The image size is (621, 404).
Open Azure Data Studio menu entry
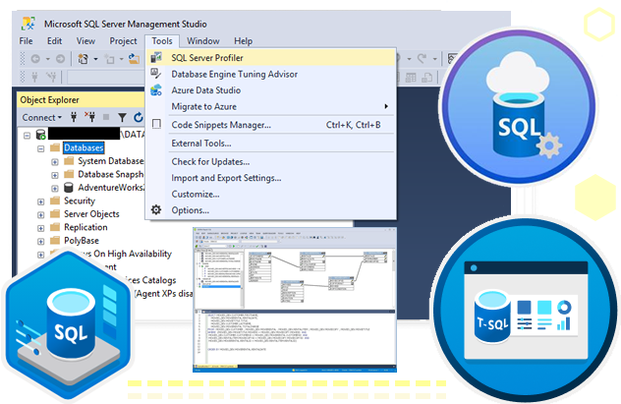(x=271, y=90)
